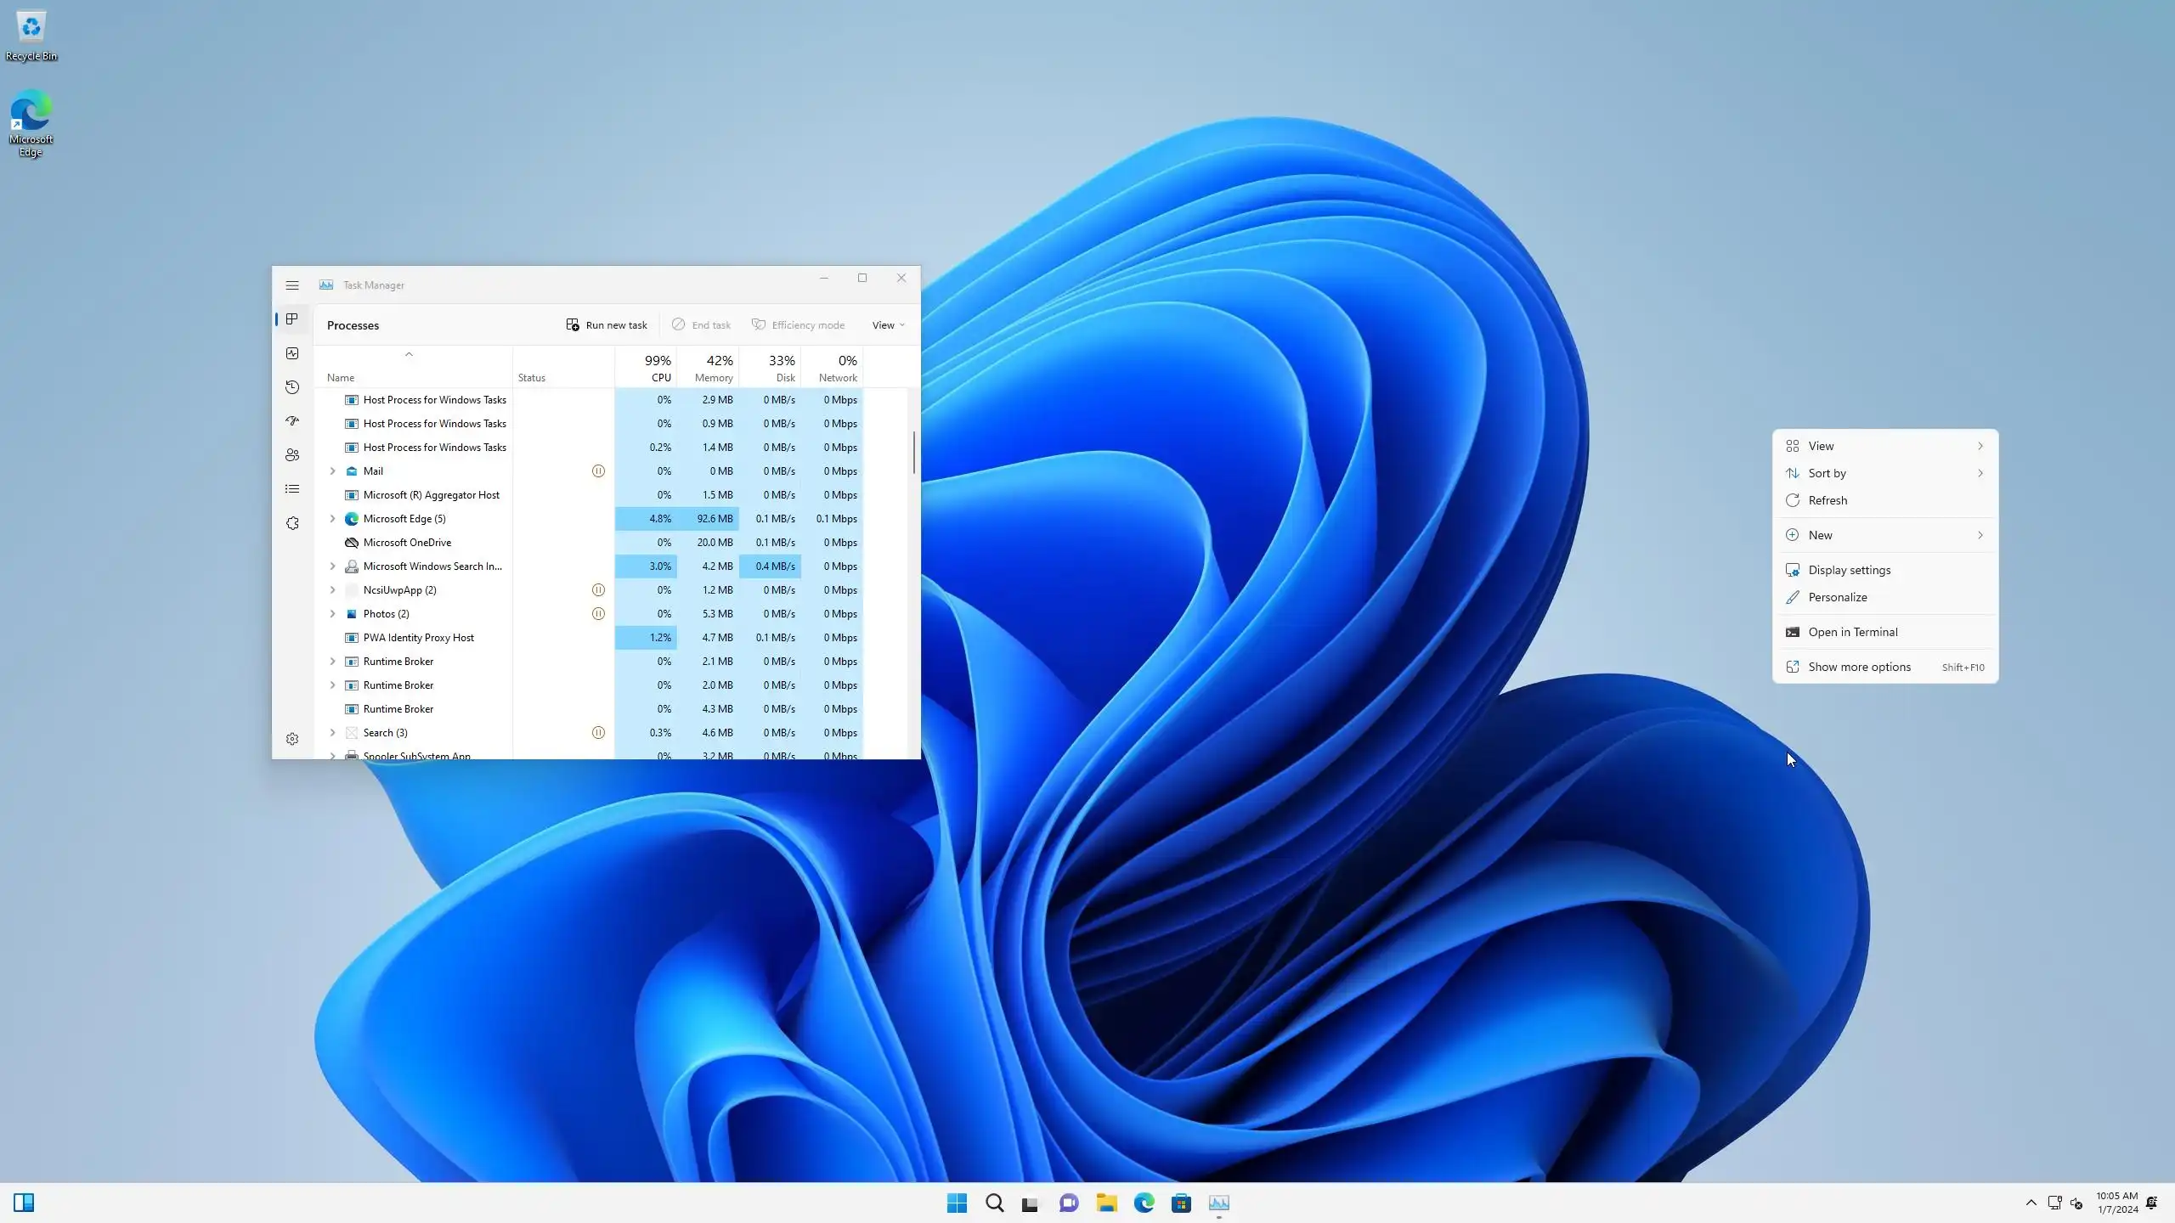Expand the Microsoft Edge (5) process group
This screenshot has width=2175, height=1223.
[332, 518]
